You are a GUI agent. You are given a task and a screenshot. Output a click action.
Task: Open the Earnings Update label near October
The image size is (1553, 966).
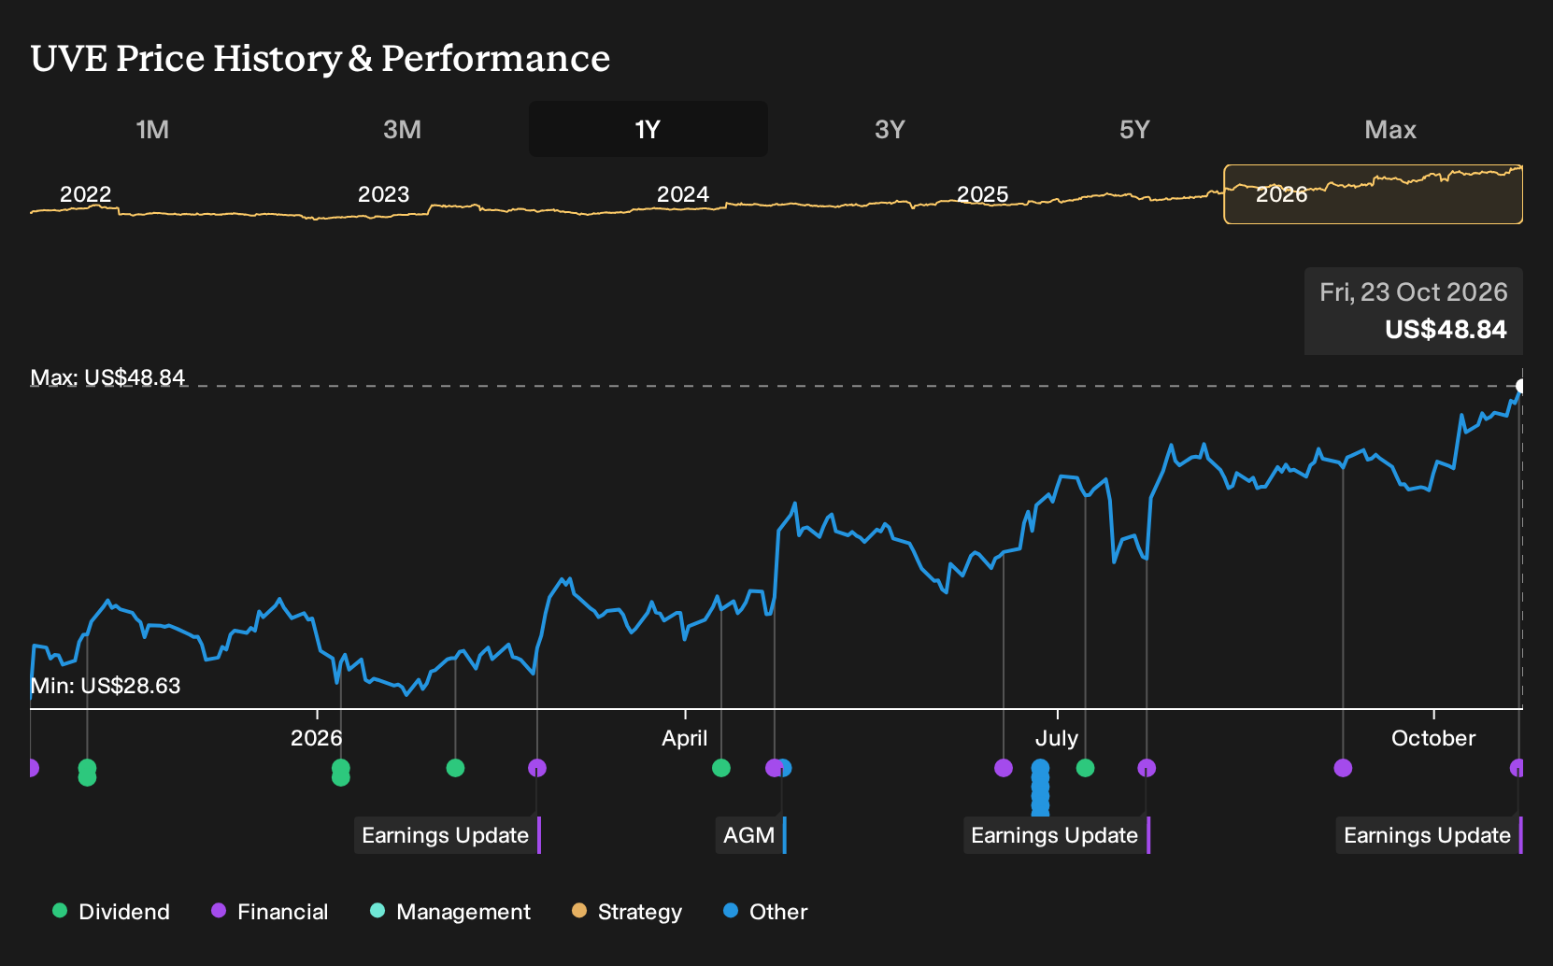1429,835
